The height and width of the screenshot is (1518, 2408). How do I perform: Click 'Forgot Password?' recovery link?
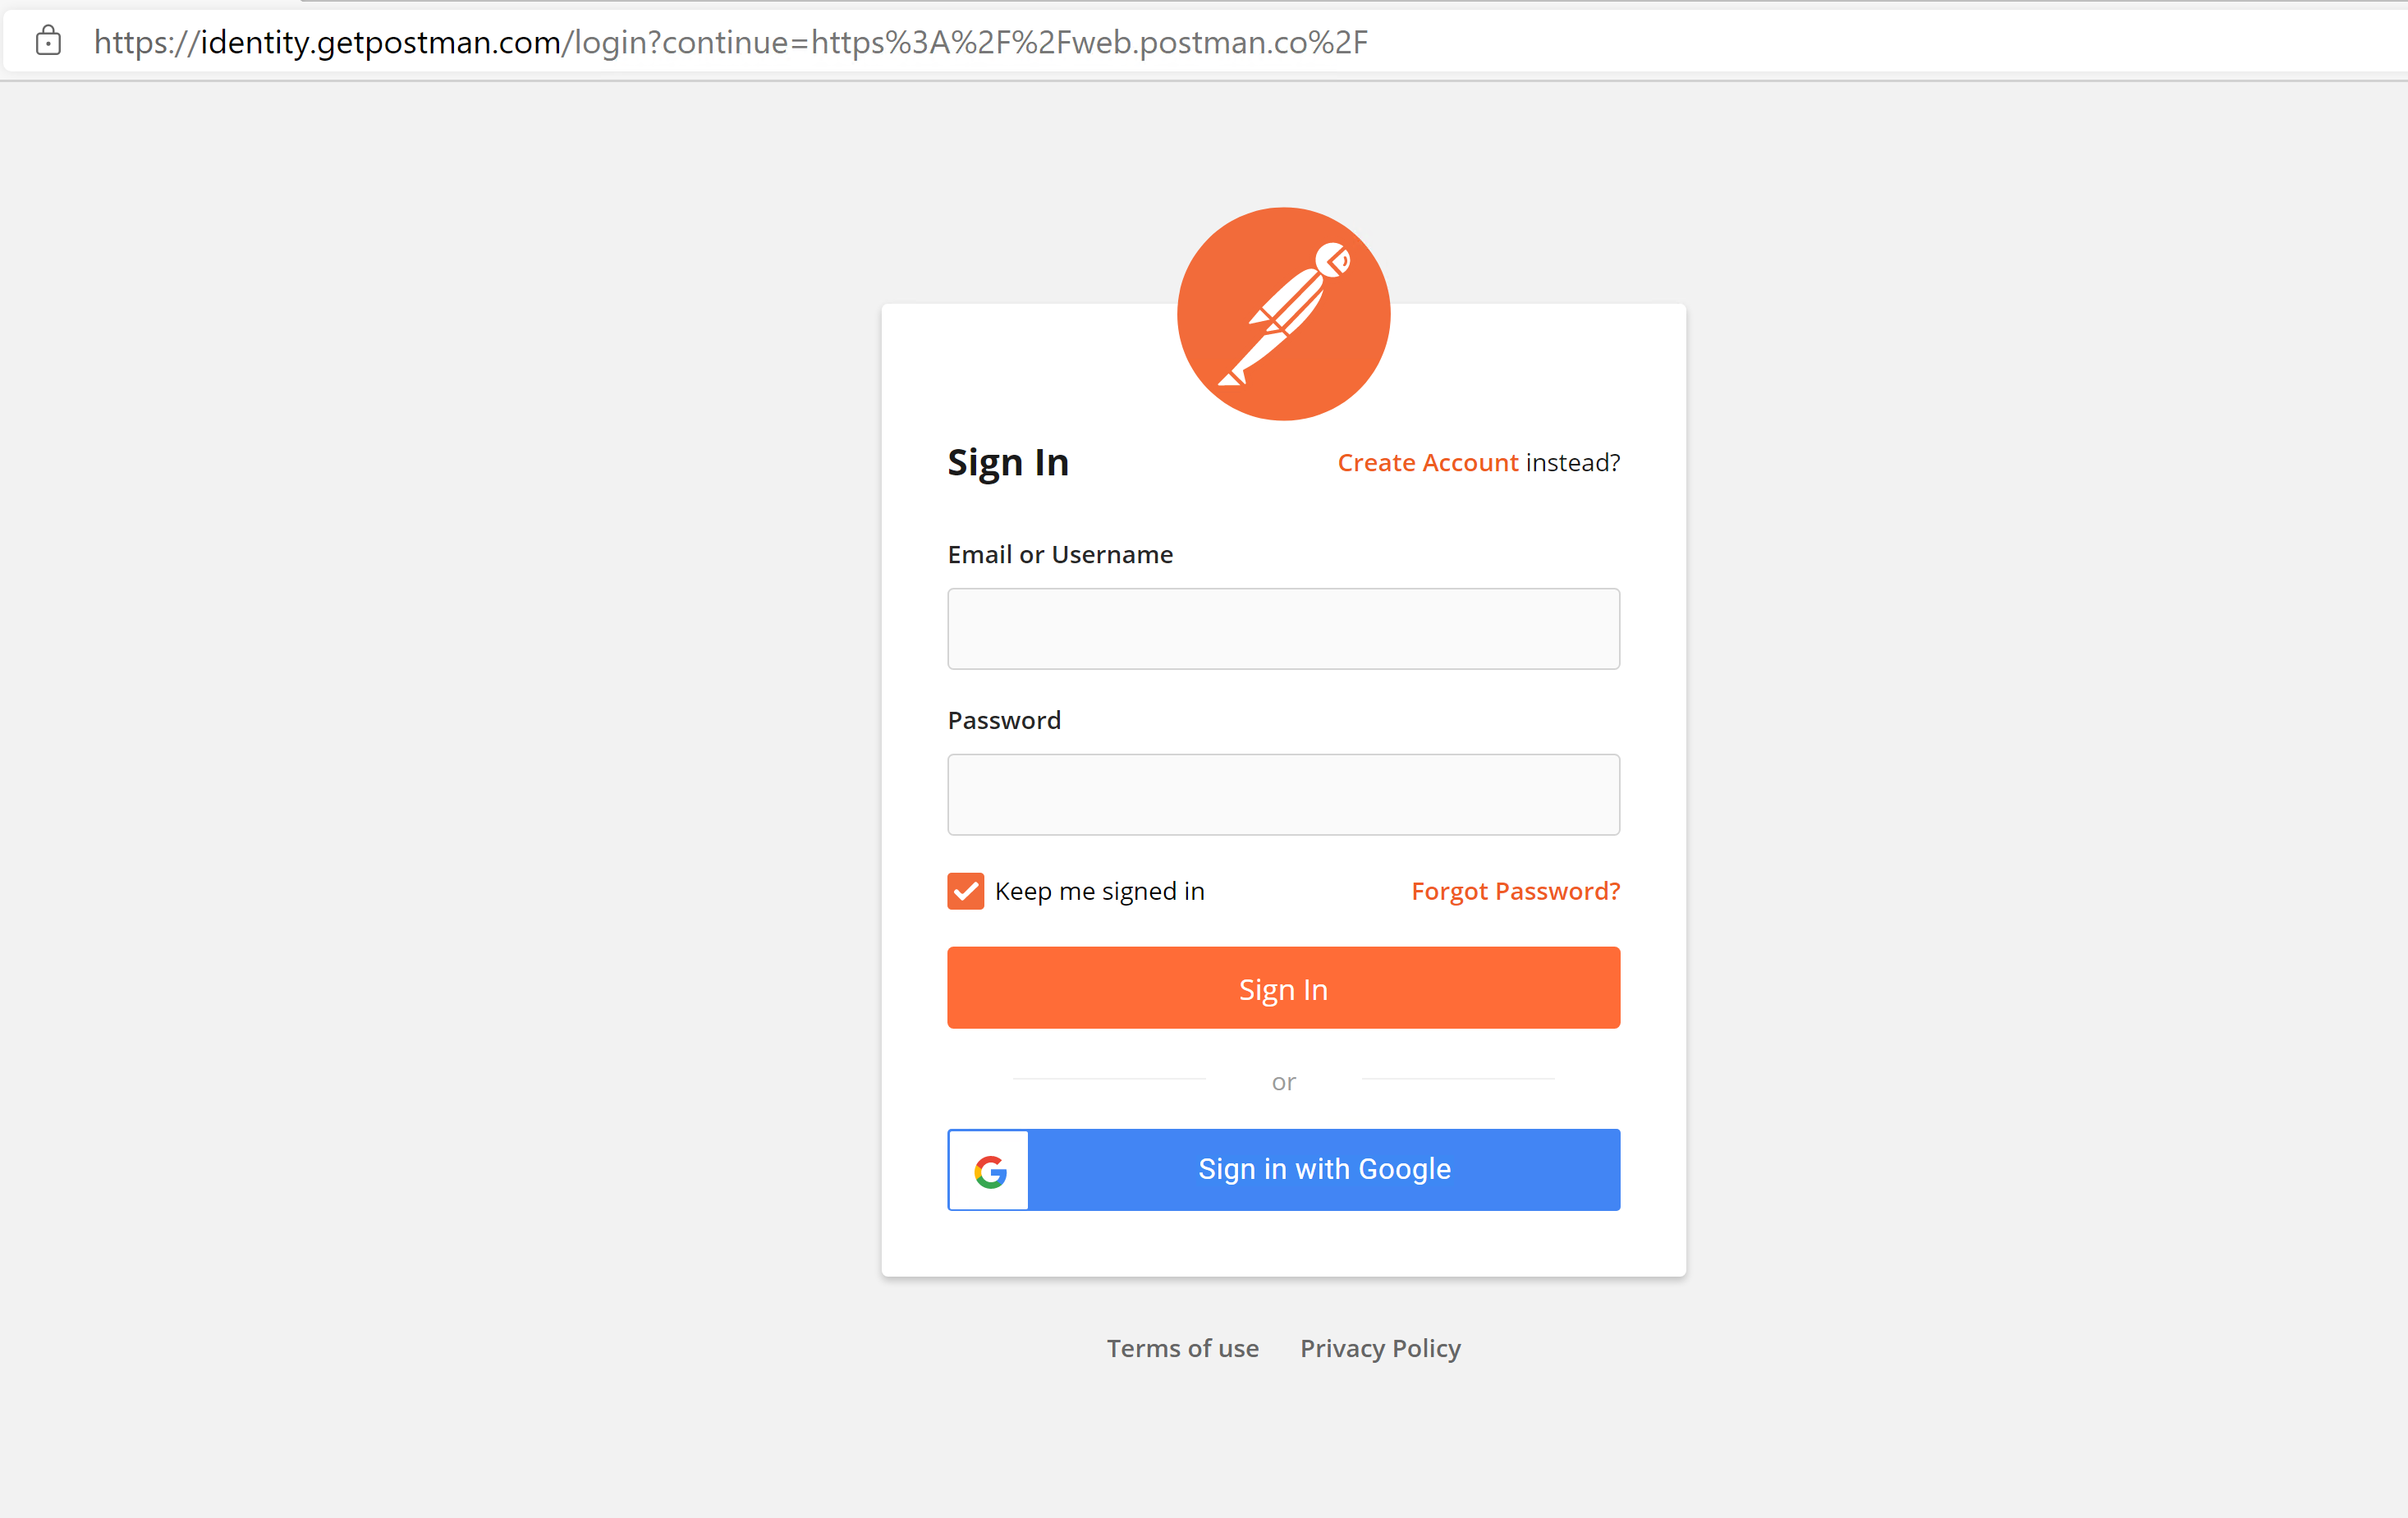click(1516, 890)
